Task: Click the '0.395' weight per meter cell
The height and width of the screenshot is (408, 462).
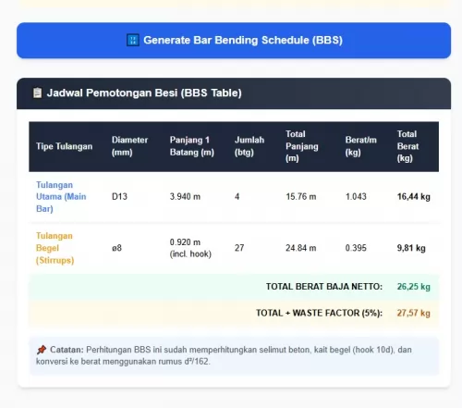Action: [356, 248]
